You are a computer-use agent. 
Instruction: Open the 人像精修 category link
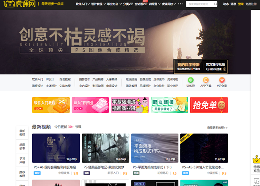pyautogui.click(x=112, y=79)
